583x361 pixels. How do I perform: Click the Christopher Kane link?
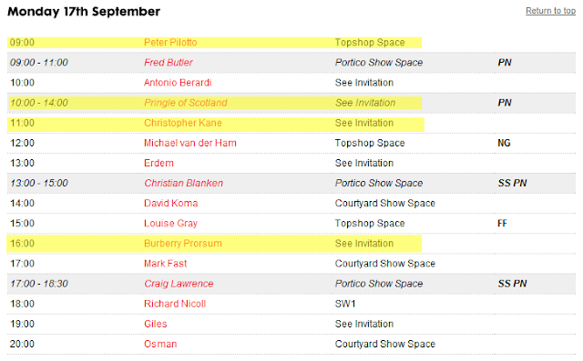[x=182, y=123]
